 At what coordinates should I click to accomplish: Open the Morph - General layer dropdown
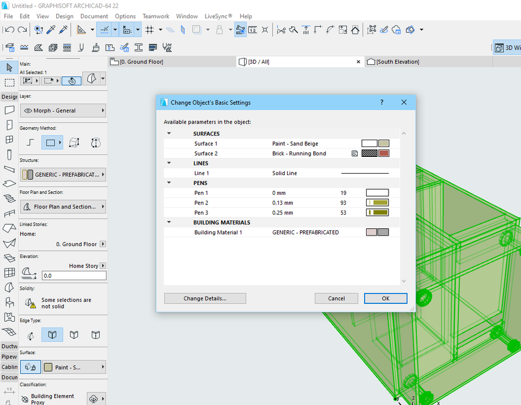[x=63, y=111]
